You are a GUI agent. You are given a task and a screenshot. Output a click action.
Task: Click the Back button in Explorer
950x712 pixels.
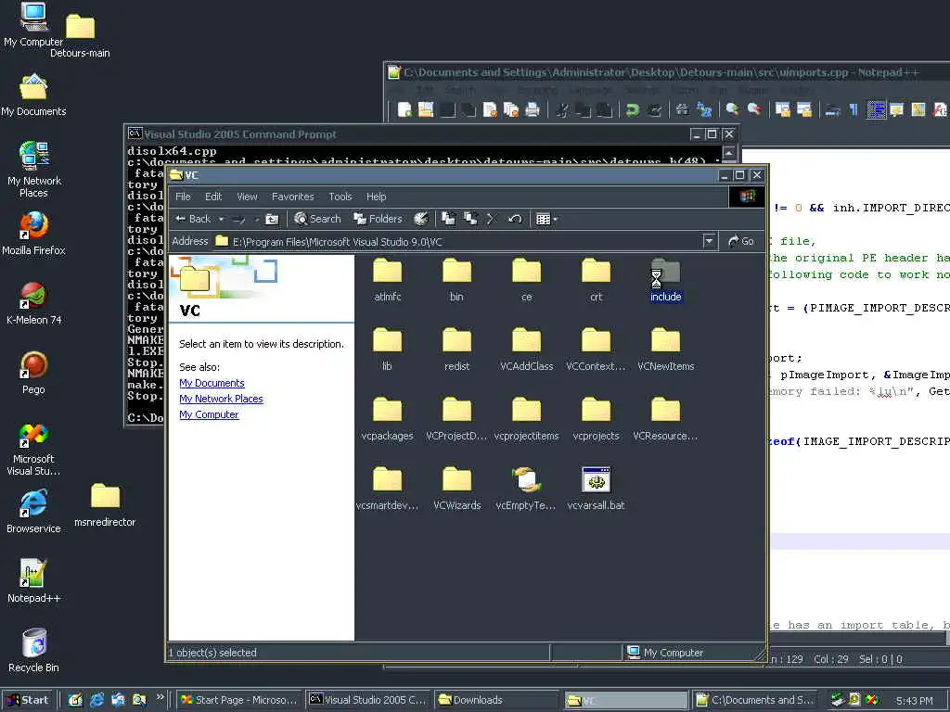click(193, 219)
